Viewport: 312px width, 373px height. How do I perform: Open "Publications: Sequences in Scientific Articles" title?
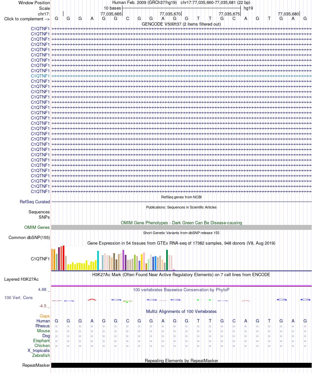point(181,207)
